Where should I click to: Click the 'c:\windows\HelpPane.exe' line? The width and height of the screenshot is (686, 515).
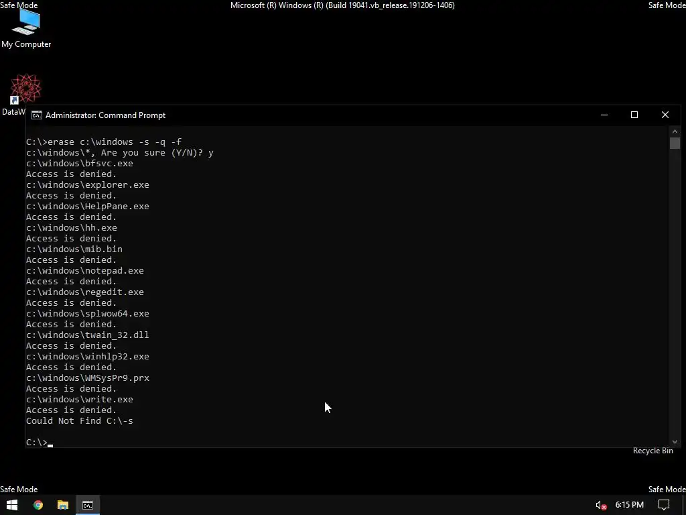tap(88, 207)
